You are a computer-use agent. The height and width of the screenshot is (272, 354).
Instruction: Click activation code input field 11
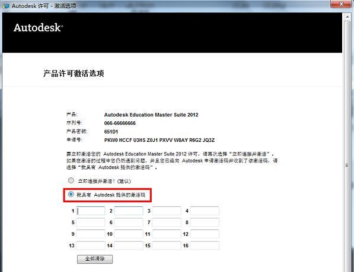click(167, 234)
